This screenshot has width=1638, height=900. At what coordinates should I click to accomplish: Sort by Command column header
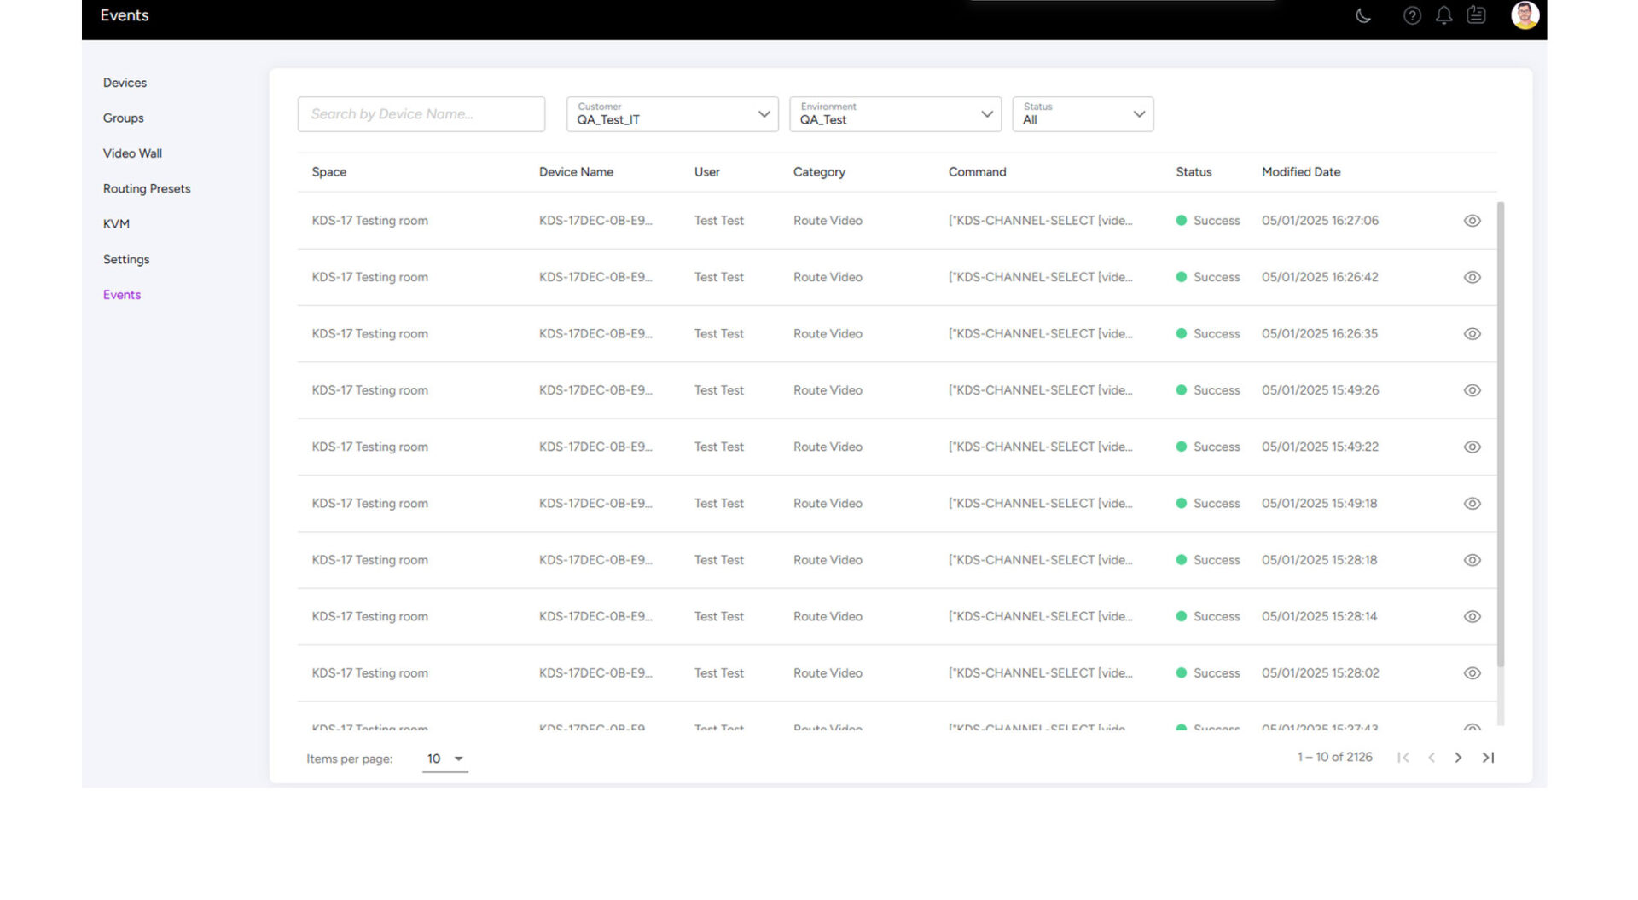coord(978,172)
